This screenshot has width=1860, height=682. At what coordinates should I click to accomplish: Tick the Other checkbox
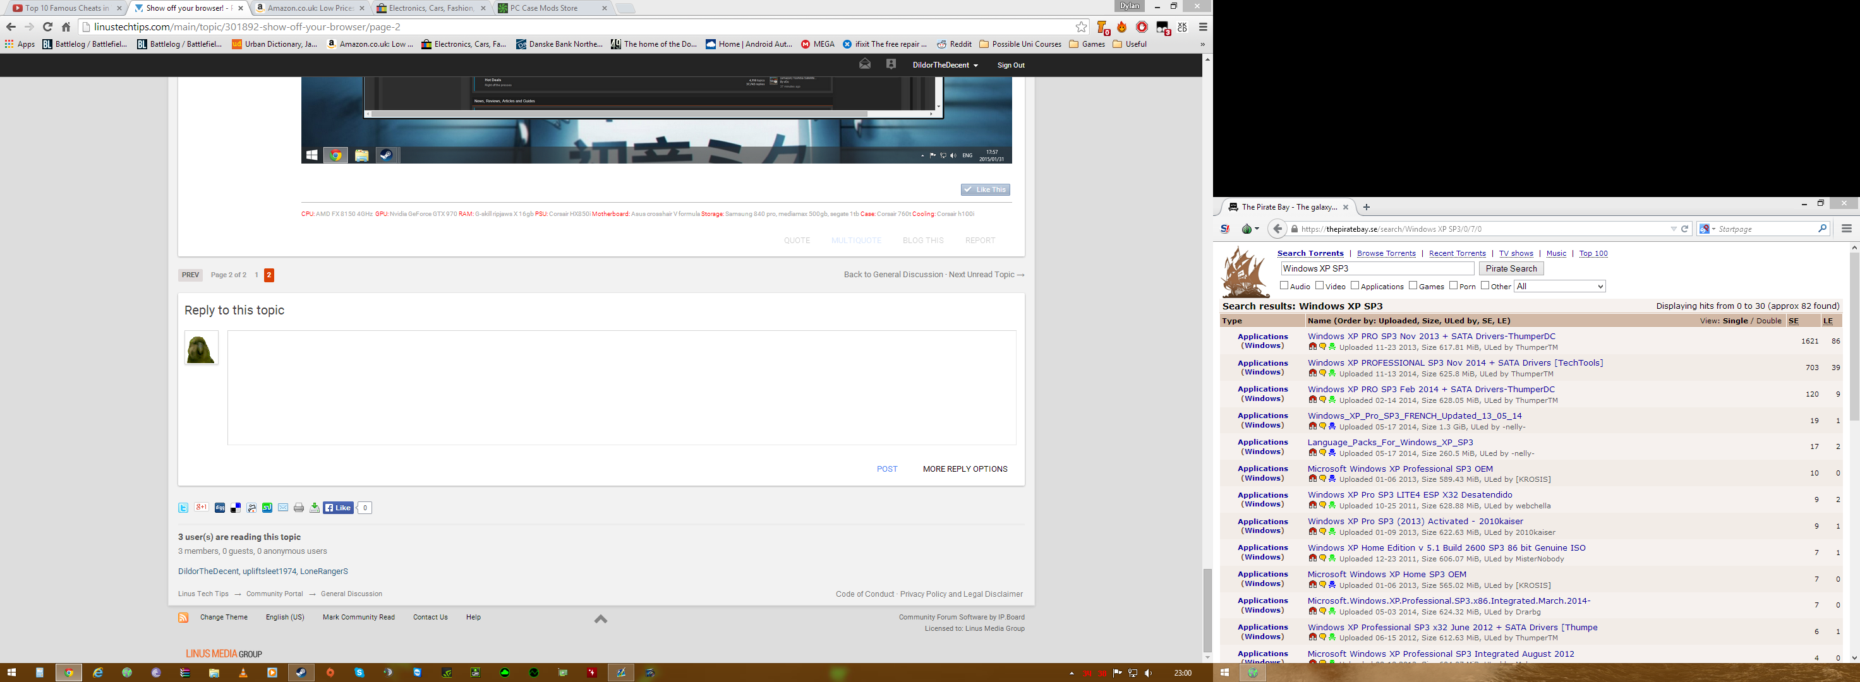1485,286
